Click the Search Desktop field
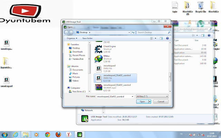This screenshot has height=138, width=221. pyautogui.click(x=154, y=32)
